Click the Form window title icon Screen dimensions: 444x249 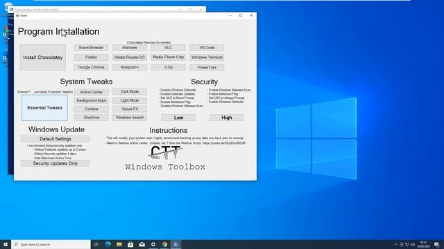17,15
